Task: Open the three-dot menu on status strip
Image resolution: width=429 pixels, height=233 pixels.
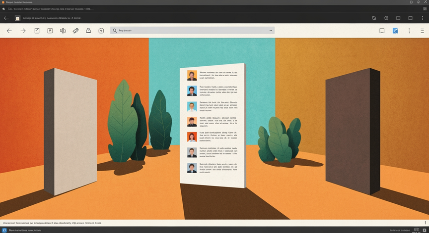Action: tap(425, 223)
